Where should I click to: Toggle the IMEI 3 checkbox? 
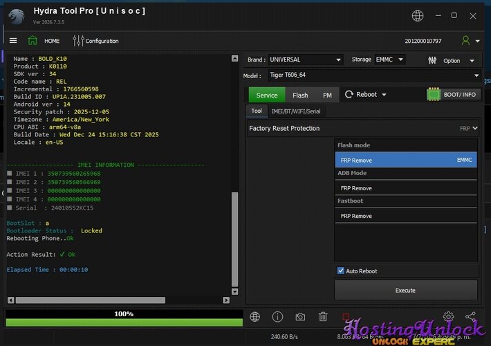[x=10, y=190]
